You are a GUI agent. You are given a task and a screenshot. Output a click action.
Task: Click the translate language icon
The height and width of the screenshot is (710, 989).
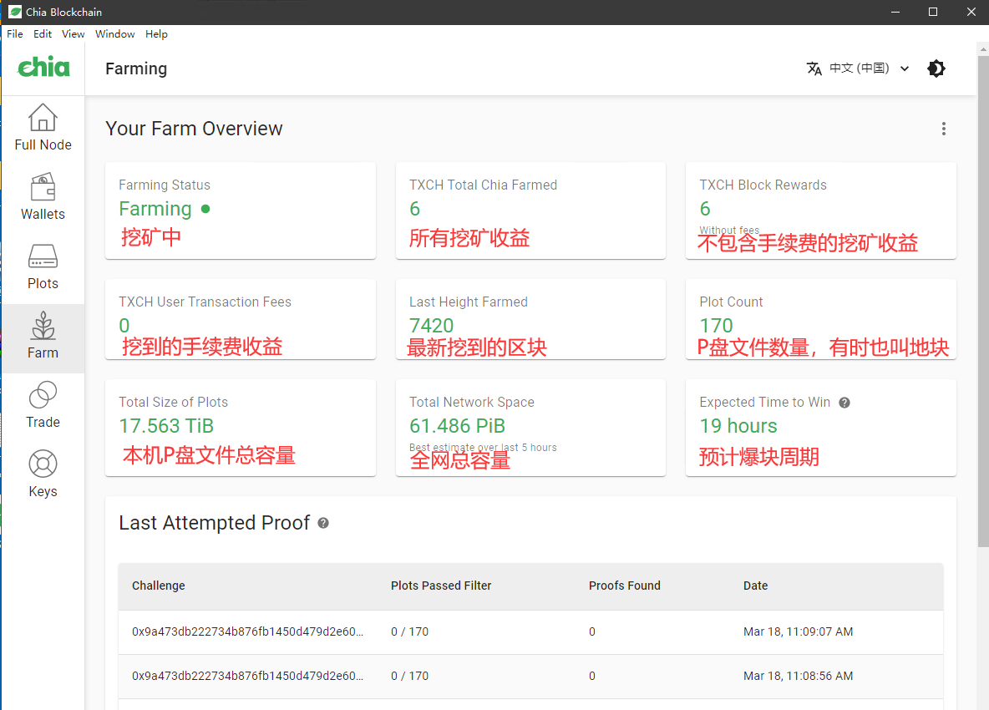click(814, 68)
